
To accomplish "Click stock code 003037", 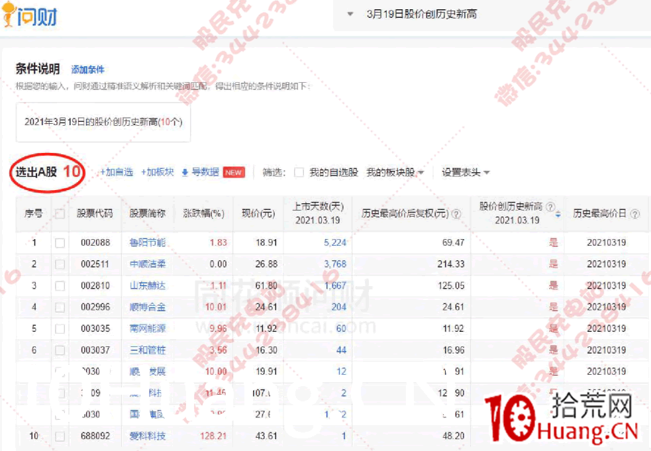I will (x=95, y=350).
